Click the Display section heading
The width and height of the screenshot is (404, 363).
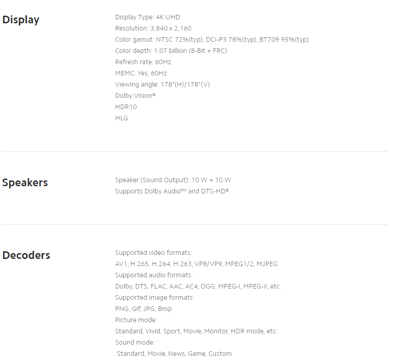(21, 20)
